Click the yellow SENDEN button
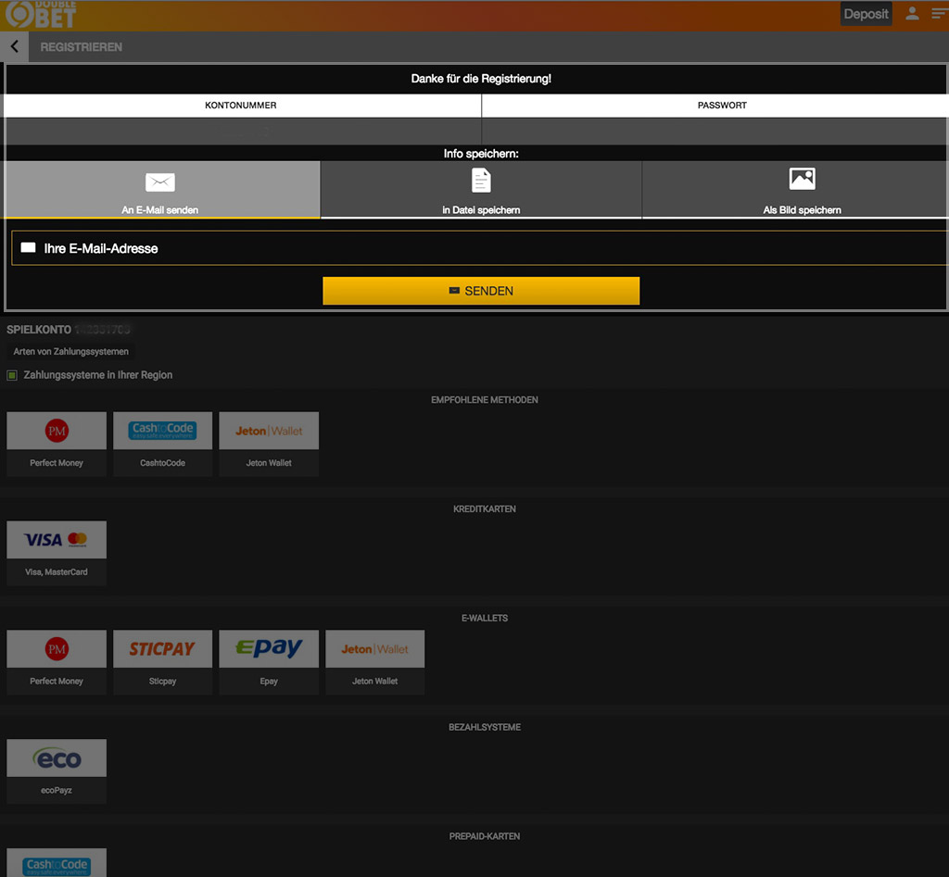 pyautogui.click(x=481, y=291)
